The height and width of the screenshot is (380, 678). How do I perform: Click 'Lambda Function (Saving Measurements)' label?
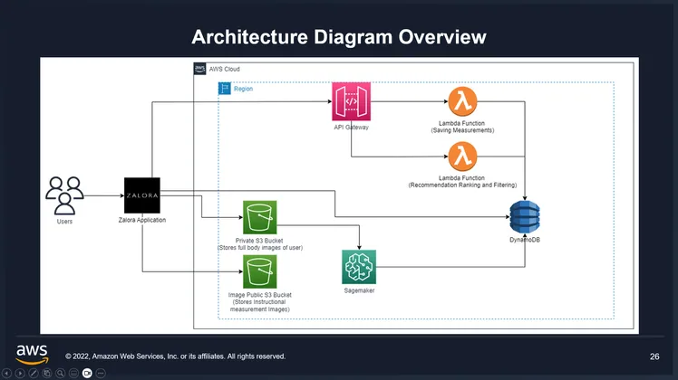(462, 127)
